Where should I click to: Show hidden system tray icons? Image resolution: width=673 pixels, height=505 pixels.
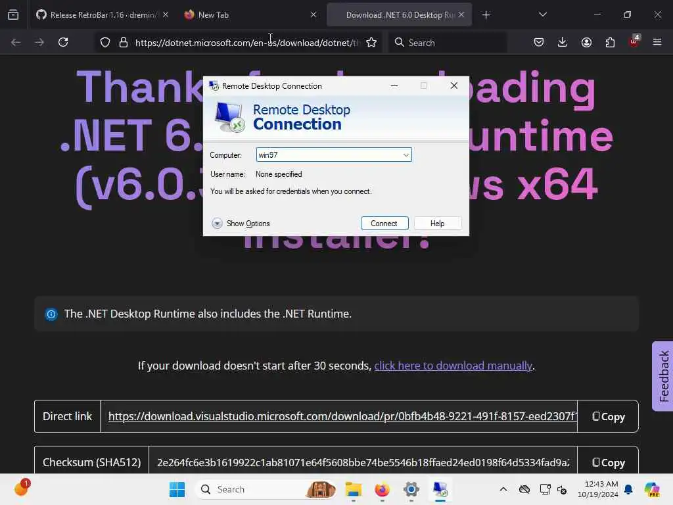point(503,489)
